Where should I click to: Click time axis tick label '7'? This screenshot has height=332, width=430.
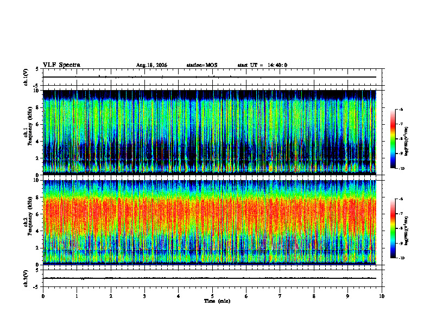[280, 296]
